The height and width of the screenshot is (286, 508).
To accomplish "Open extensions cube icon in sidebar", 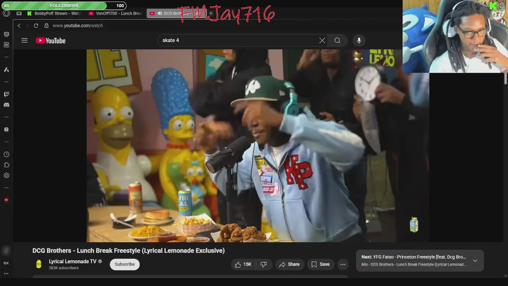I will point(6,165).
